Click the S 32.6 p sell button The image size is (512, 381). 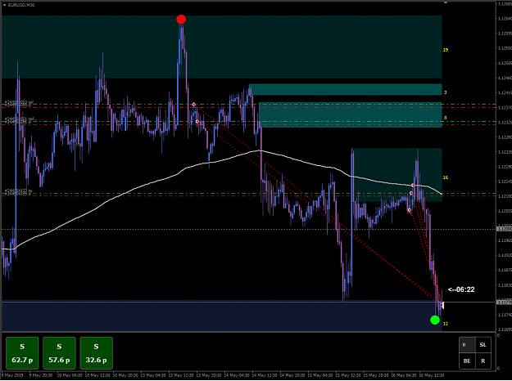point(96,353)
